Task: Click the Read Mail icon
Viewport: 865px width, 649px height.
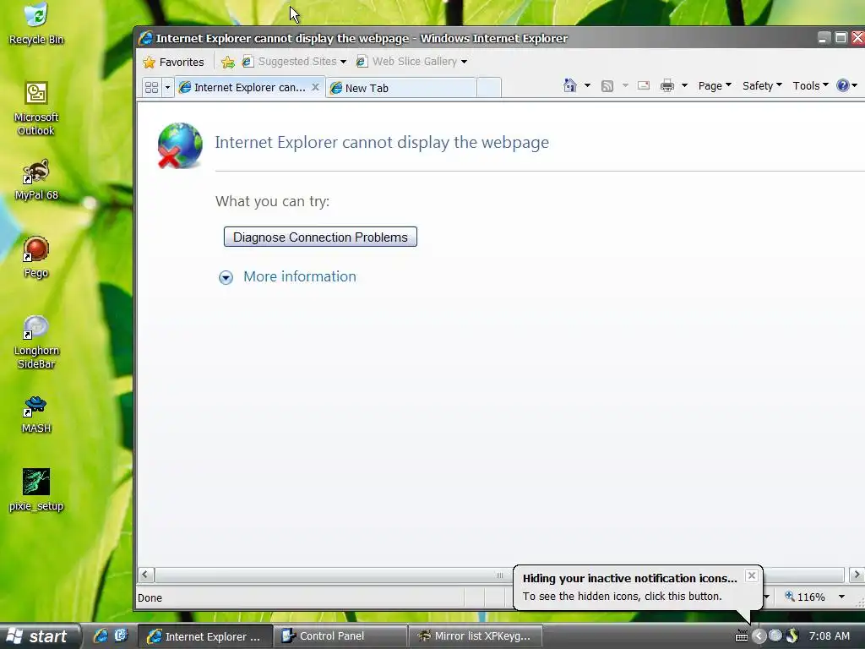Action: pos(644,85)
